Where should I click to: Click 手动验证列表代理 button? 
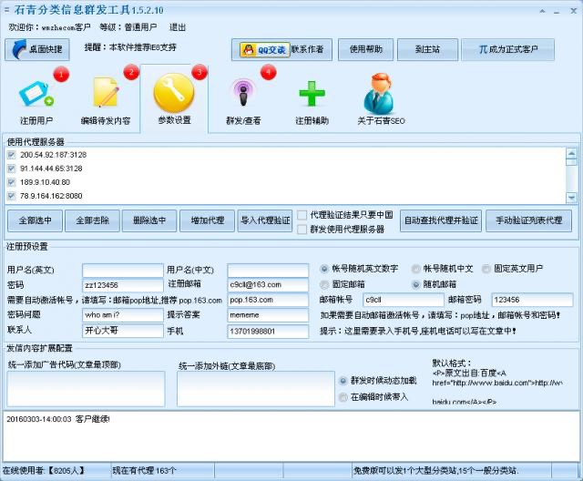pyautogui.click(x=528, y=220)
